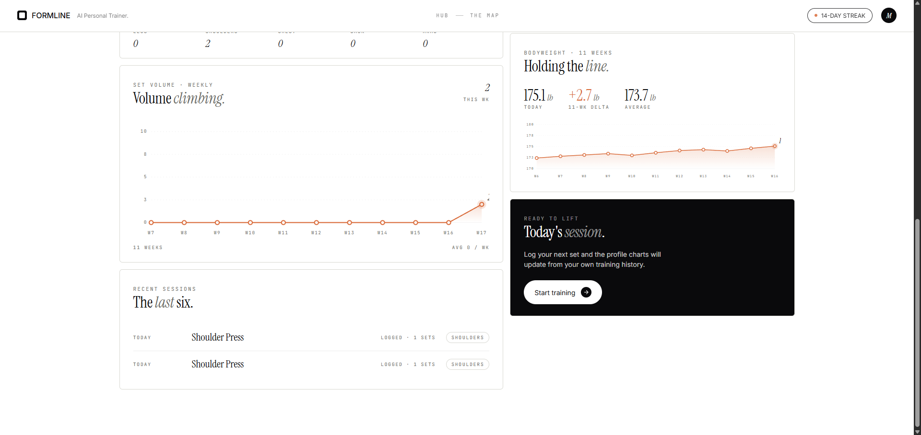Select the W16 point on bodyweight chart
Image resolution: width=921 pixels, height=435 pixels.
click(775, 146)
